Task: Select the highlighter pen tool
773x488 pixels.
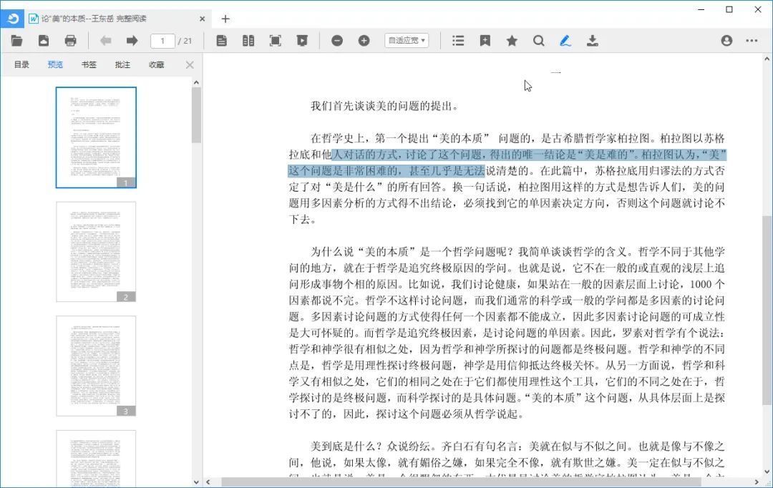Action: point(565,41)
